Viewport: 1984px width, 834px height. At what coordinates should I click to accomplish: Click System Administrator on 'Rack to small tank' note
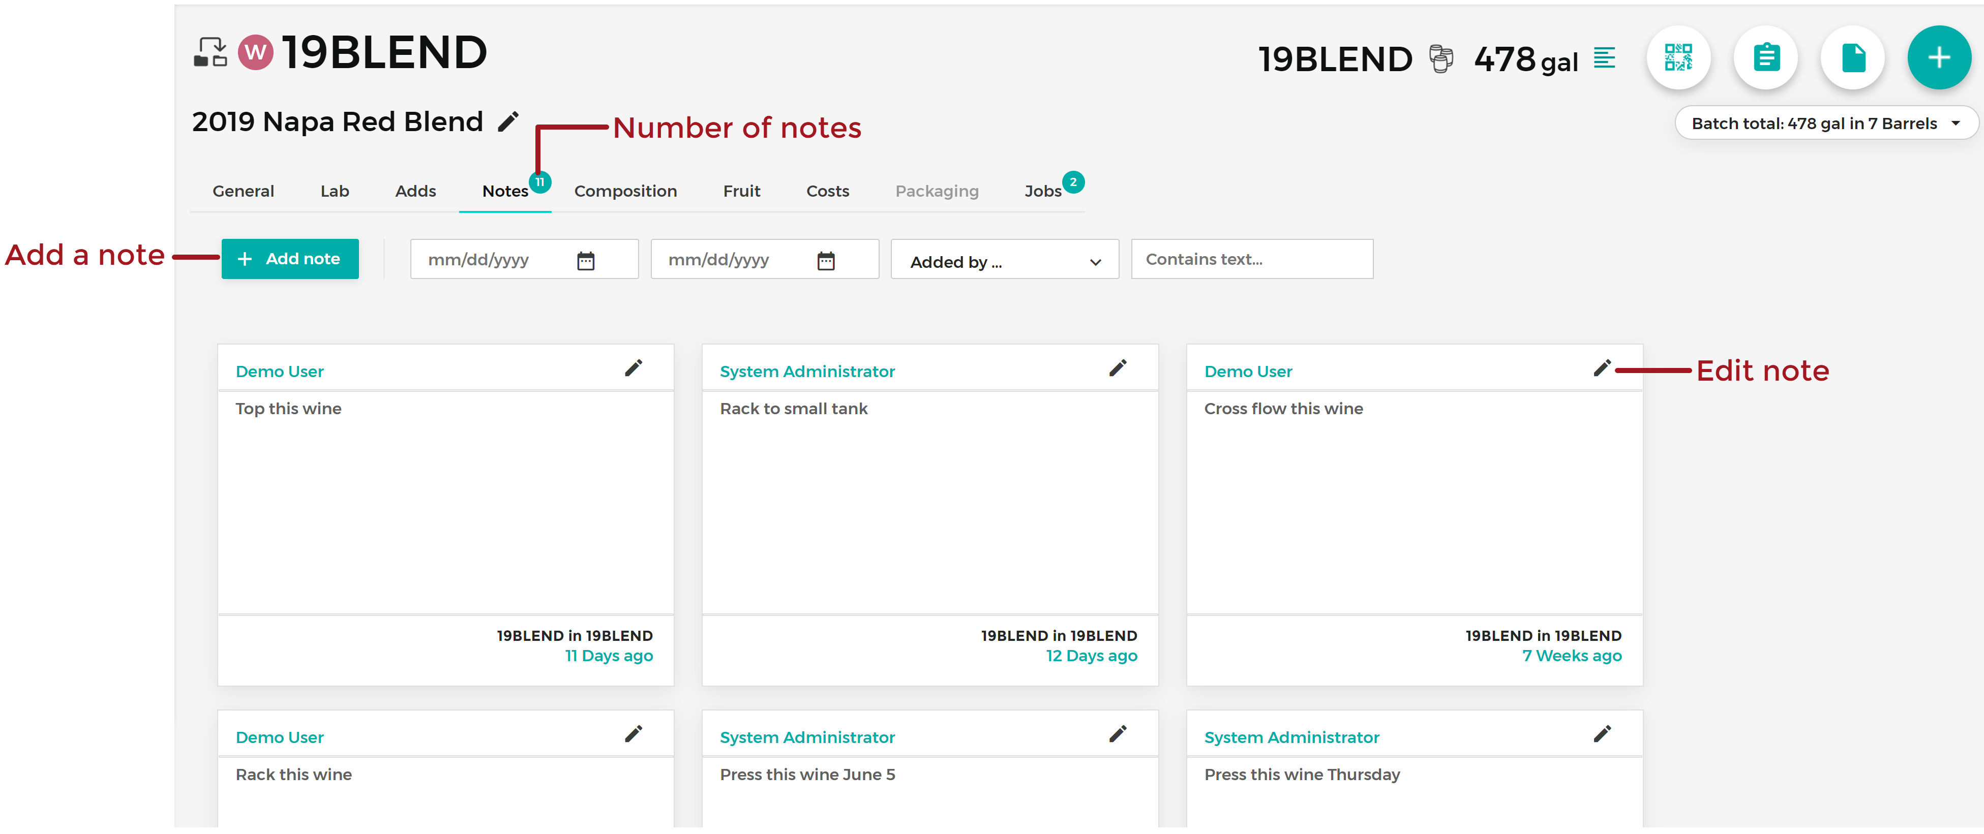pos(806,371)
